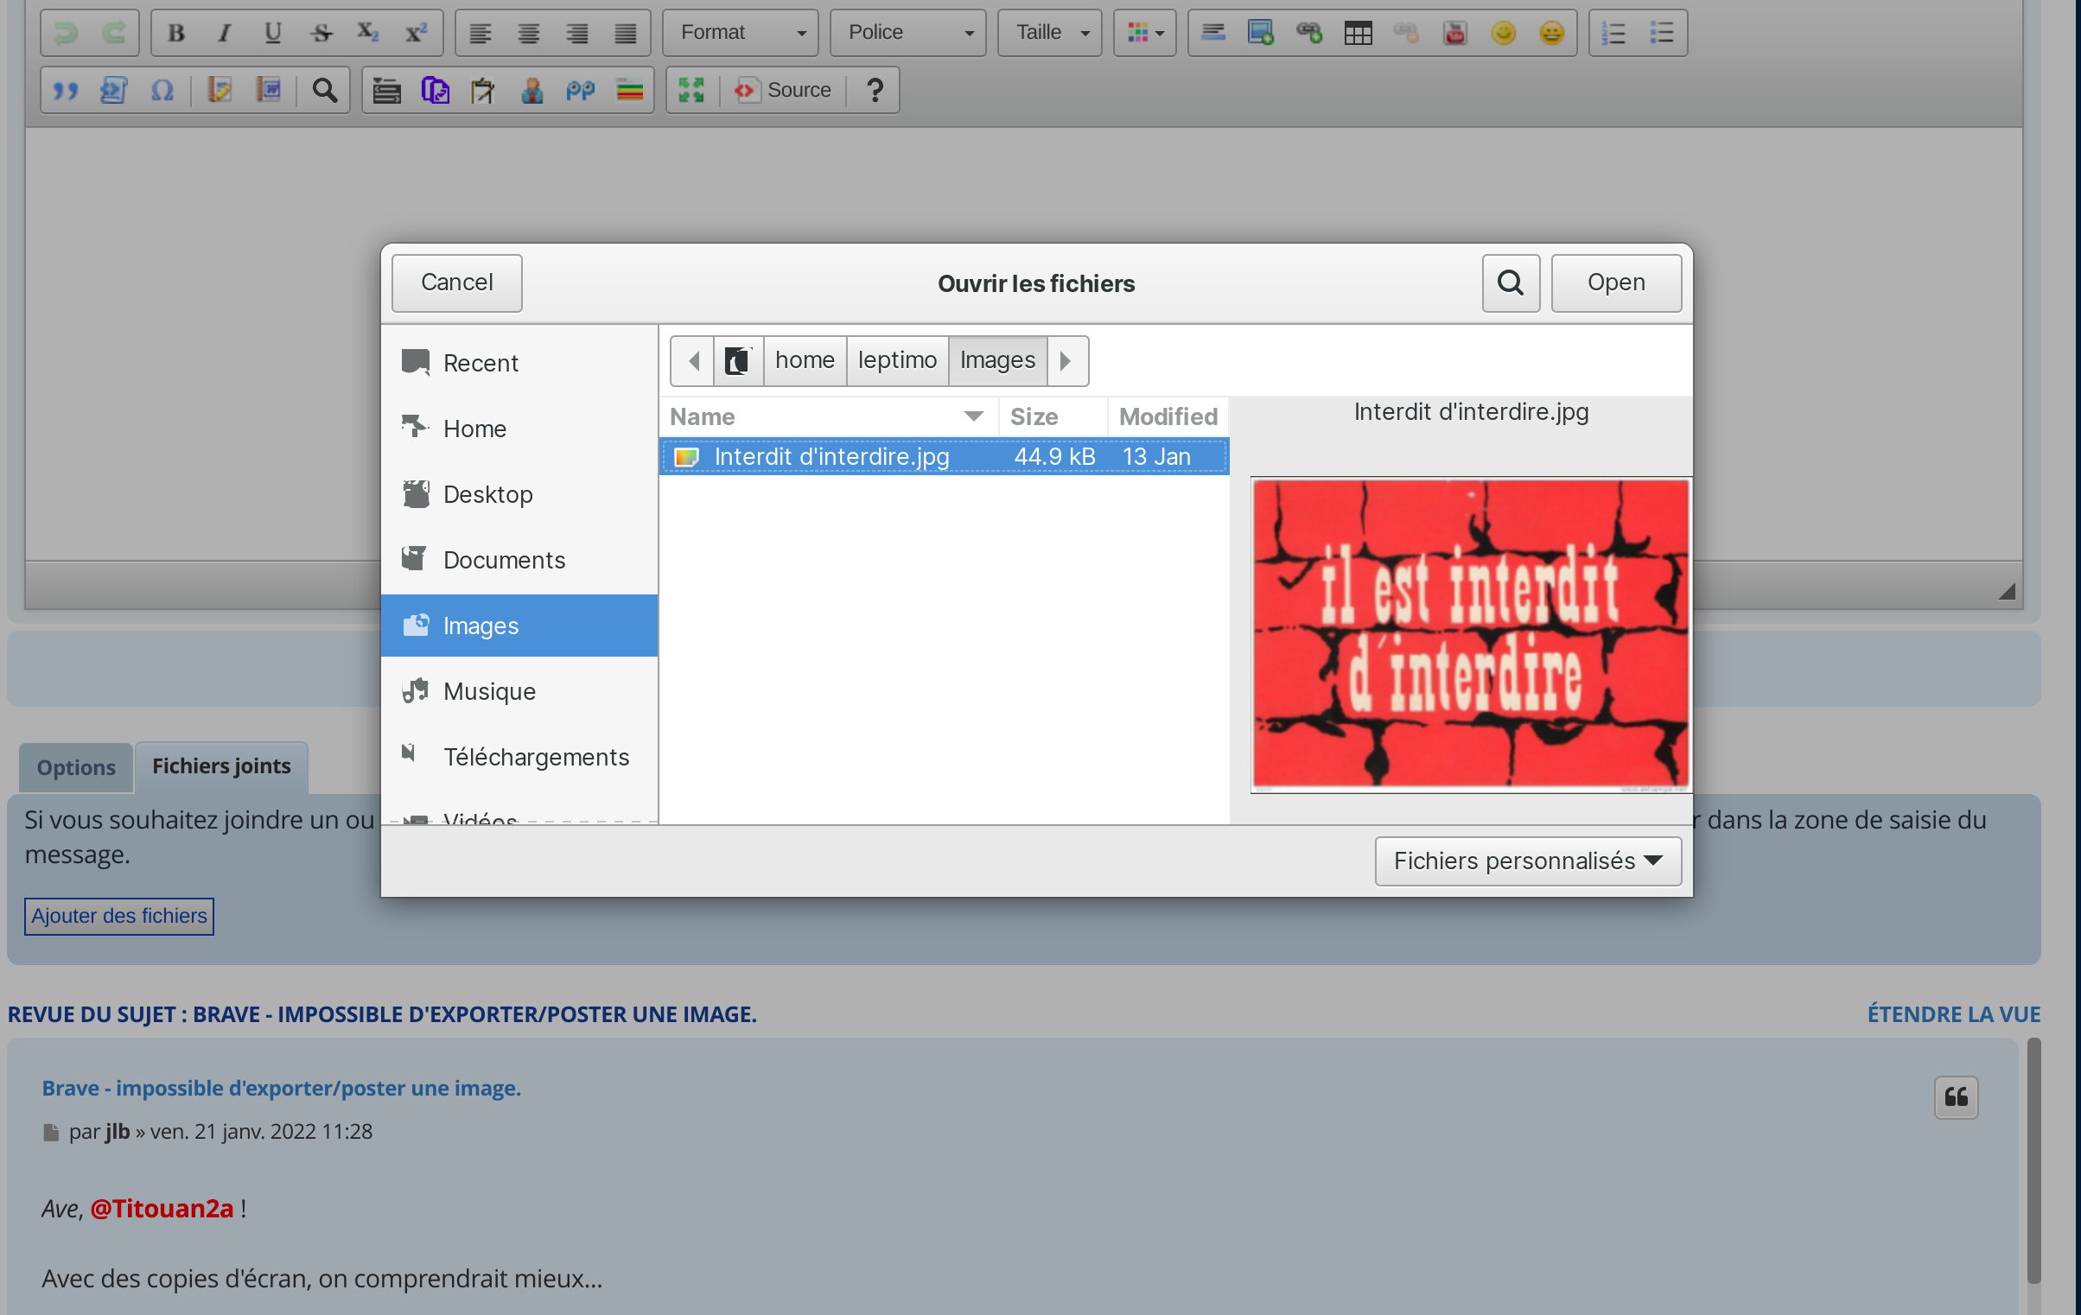Screen dimensions: 2081x1315
Task: Select Documents in file dialog sidebar
Action: pyautogui.click(x=504, y=560)
